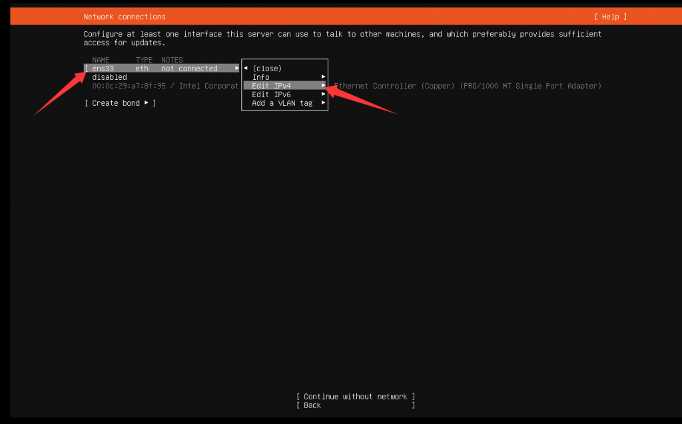Click the arrow inside Create bond
Viewport: 682px width, 424px height.
(147, 103)
